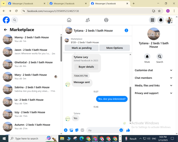Open the Chrome three-dot menu
The height and width of the screenshot is (142, 178).
click(174, 11)
